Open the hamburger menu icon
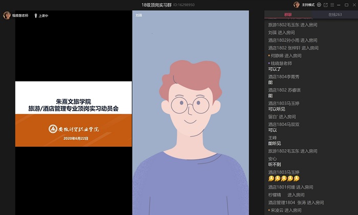358x215 pixels. click(332, 5)
